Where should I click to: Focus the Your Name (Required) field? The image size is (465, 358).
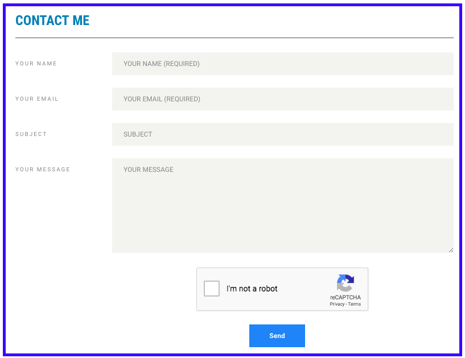coord(282,64)
